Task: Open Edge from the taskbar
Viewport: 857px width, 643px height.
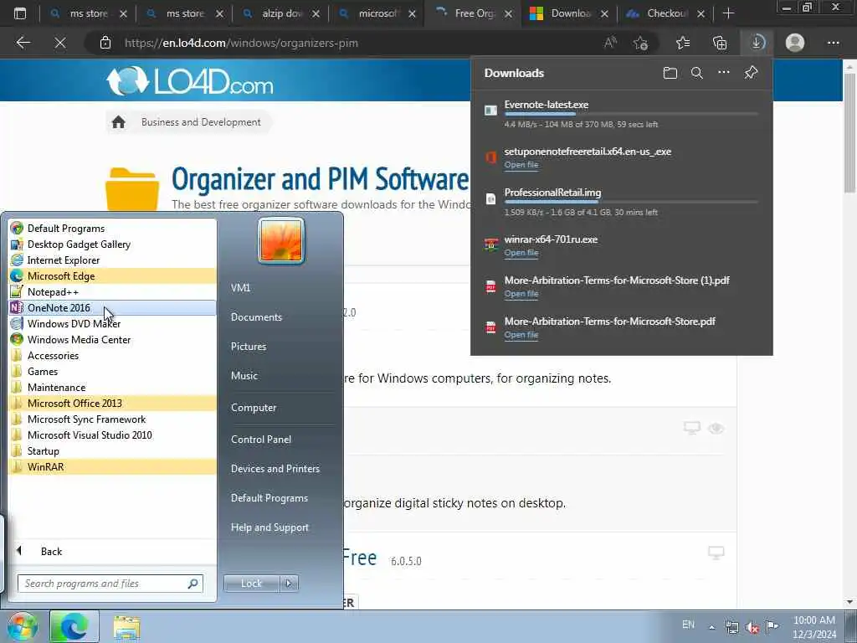Action: (74, 626)
